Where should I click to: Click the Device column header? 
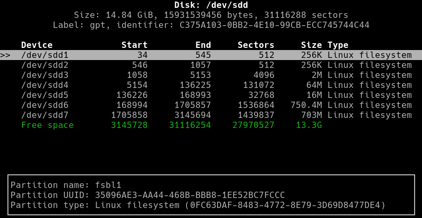(37, 45)
